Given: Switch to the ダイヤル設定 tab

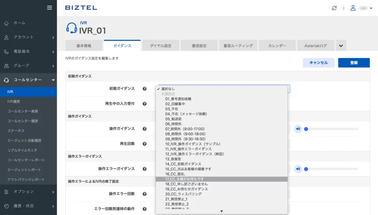Looking at the screenshot, I should (x=161, y=46).
